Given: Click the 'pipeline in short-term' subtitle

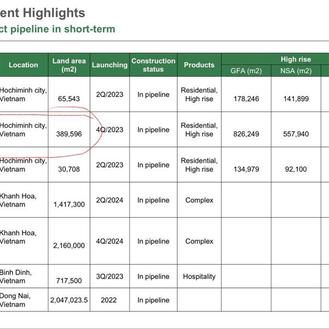Looking at the screenshot, I should tap(63, 29).
